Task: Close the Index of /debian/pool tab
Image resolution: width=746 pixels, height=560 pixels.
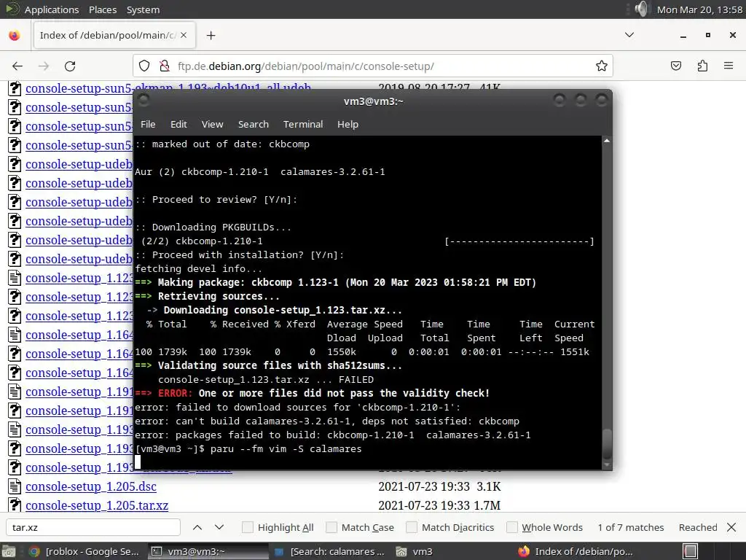Action: click(x=184, y=35)
